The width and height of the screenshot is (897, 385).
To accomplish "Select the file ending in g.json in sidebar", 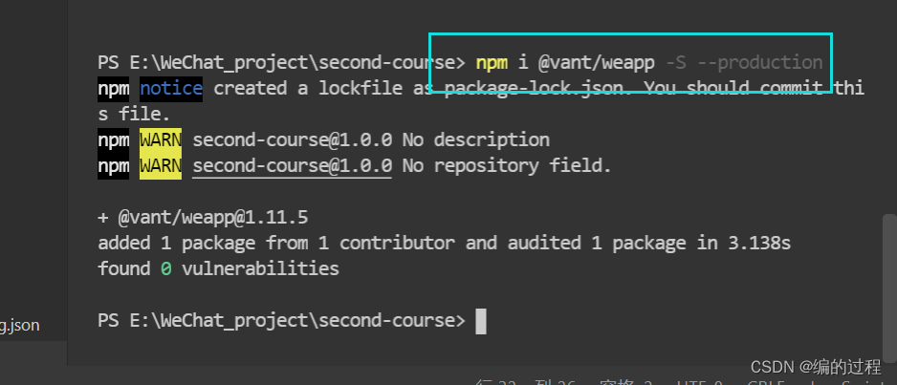I will click(x=19, y=326).
